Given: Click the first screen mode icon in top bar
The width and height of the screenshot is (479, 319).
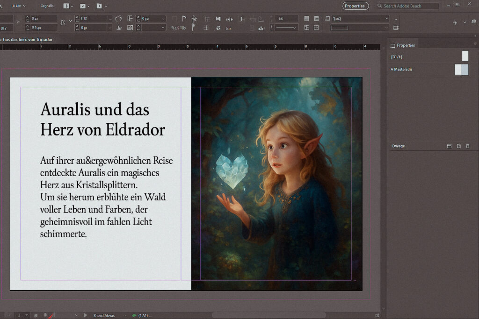Looking at the screenshot, I should [x=66, y=6].
